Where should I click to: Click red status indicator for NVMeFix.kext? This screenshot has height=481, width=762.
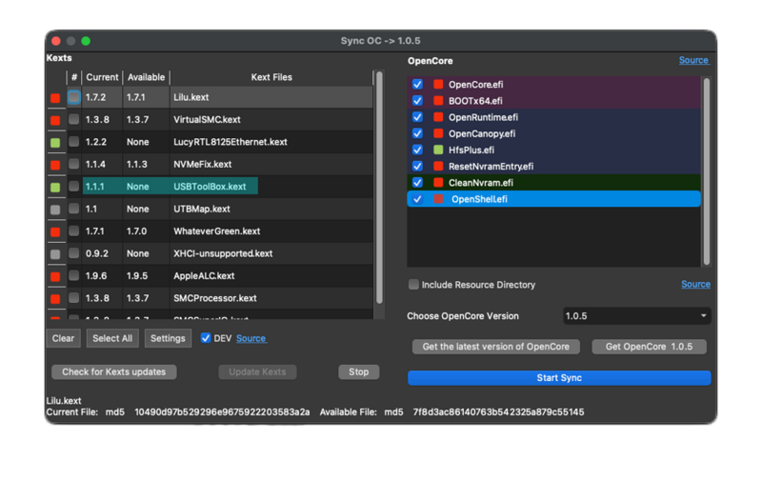[55, 165]
